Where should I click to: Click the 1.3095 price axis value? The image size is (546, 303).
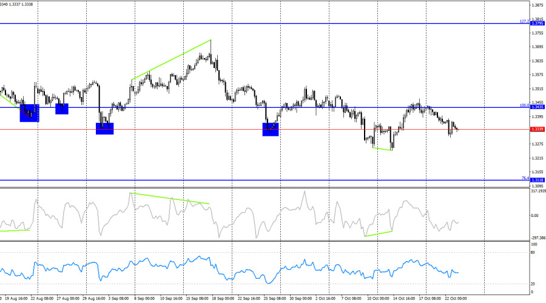538,186
